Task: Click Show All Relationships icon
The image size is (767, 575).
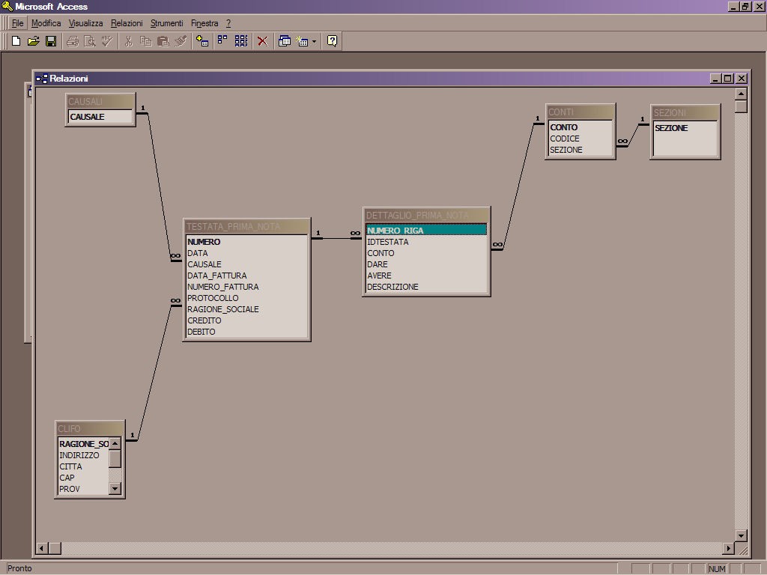Action: coord(241,41)
